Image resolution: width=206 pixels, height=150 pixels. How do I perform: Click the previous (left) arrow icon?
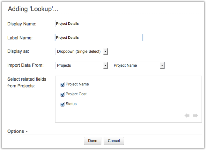187,116
